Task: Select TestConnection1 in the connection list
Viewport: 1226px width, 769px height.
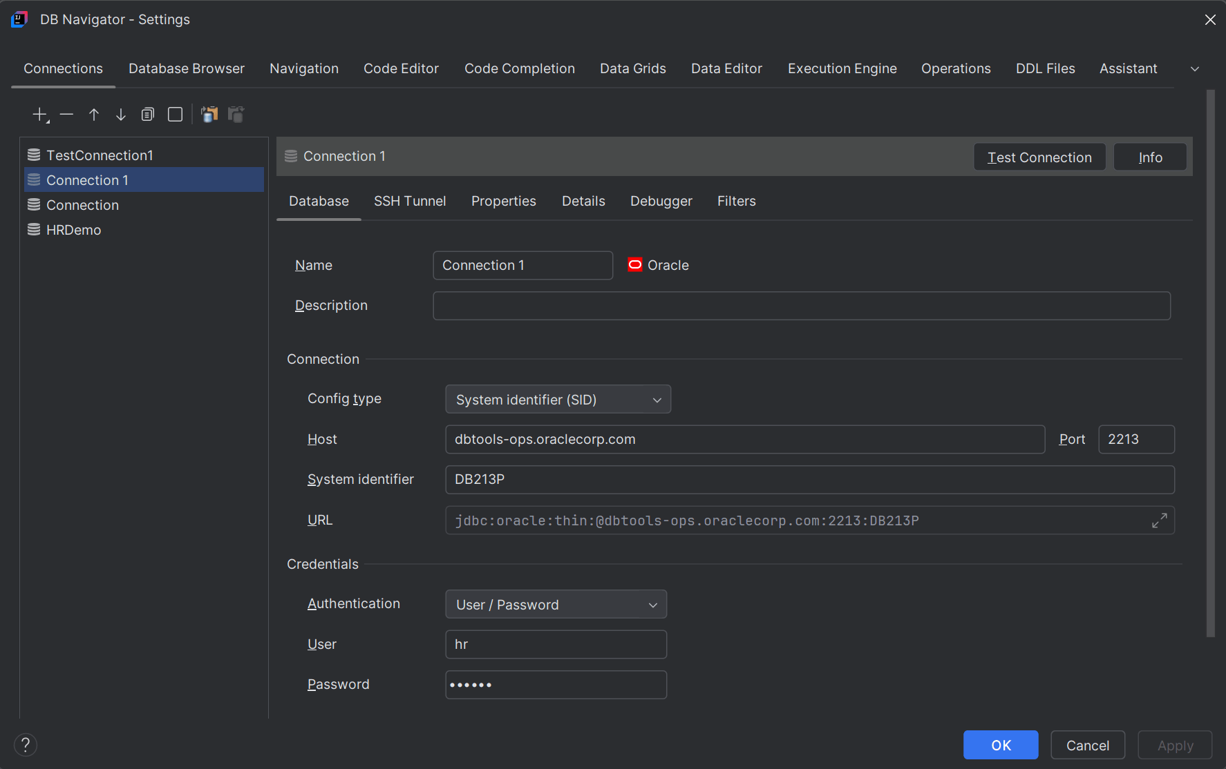Action: 100,155
